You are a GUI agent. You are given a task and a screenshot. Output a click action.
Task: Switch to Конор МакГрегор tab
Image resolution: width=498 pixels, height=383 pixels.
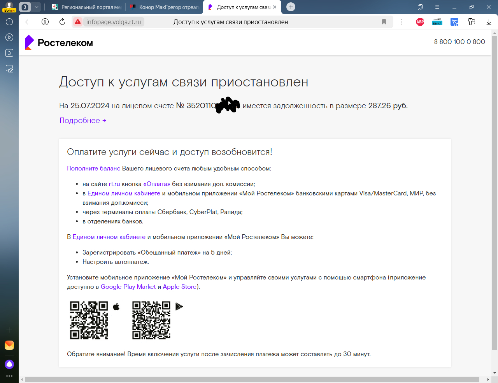(x=164, y=7)
